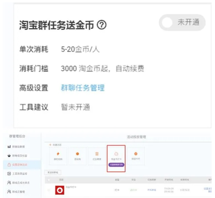Viewport: 215px width, 198px height.
Task: Click the 淘宝群任务送金币 heading
Action: [57, 25]
